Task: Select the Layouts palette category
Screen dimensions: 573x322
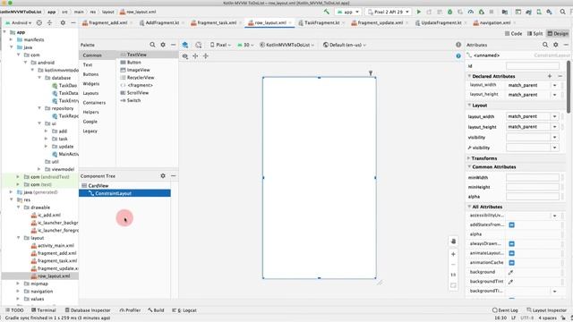Action: (x=90, y=93)
